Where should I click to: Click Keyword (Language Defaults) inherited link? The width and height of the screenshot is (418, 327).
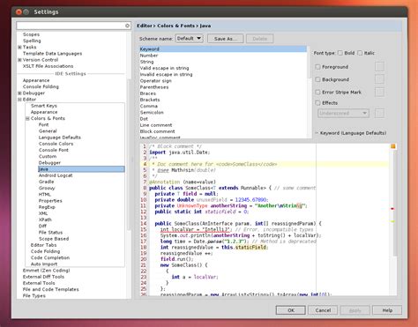click(x=353, y=133)
